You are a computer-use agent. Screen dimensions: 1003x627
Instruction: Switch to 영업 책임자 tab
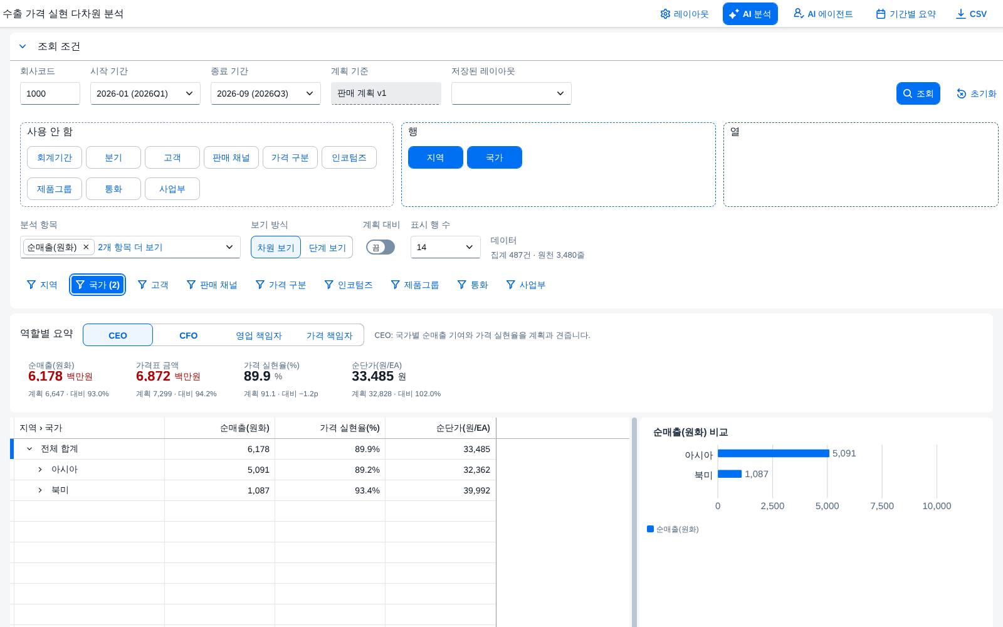259,335
